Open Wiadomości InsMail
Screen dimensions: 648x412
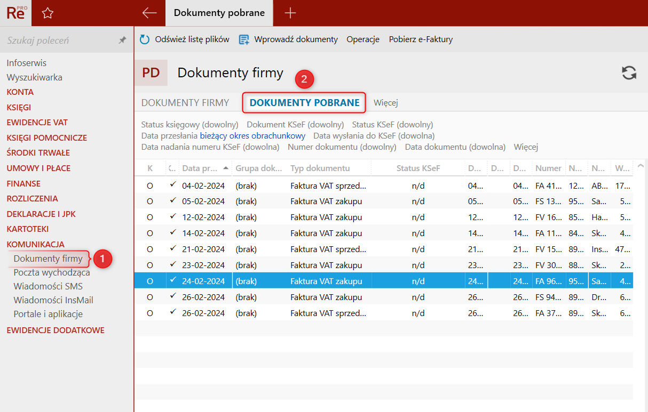[x=53, y=300]
